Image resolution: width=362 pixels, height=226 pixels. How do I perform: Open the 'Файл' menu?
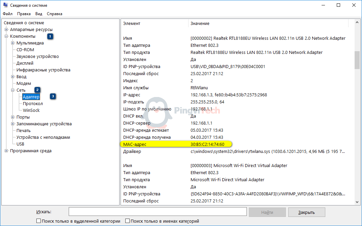[7, 14]
